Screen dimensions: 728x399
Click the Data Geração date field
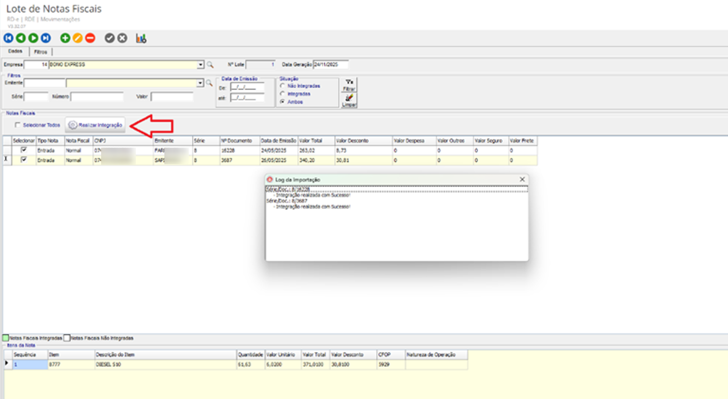tap(331, 65)
